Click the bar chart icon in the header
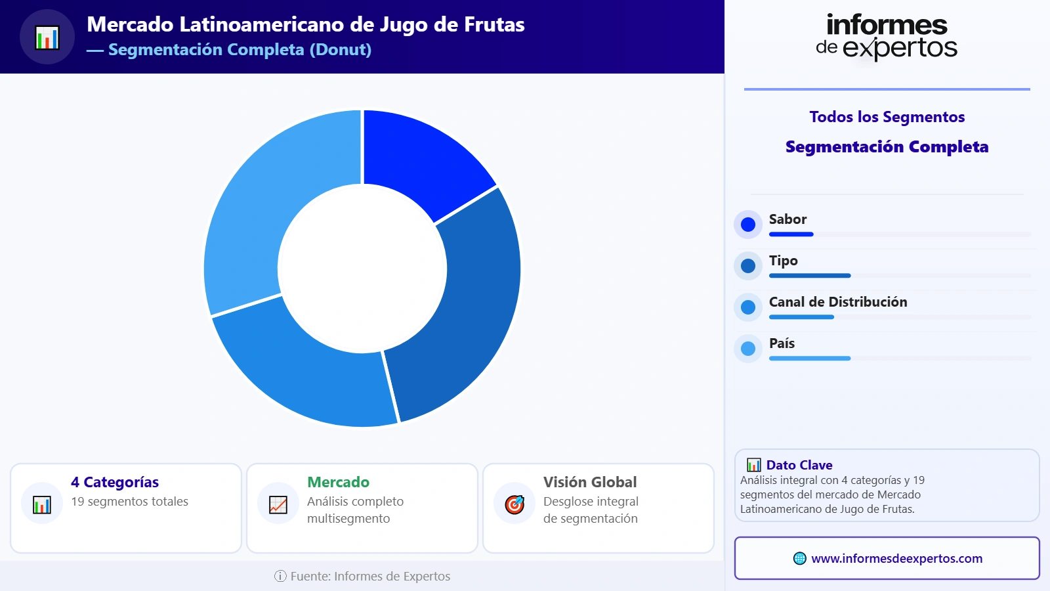Viewport: 1050px width, 591px height. [x=47, y=37]
